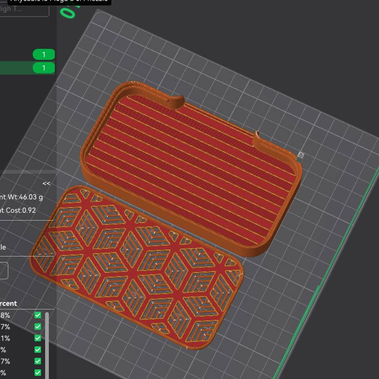Click the percent list vertical scrollbar

click(x=47, y=346)
